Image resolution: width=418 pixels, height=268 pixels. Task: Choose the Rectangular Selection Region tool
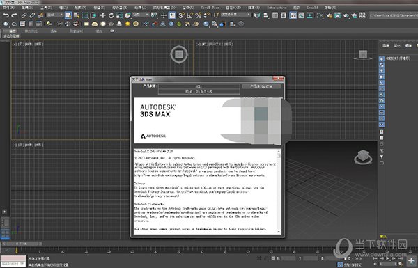coord(85,15)
